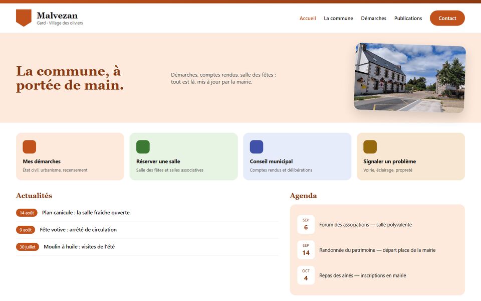Image resolution: width=481 pixels, height=301 pixels.
Task: Click the 14 août date badge
Action: 27,213
